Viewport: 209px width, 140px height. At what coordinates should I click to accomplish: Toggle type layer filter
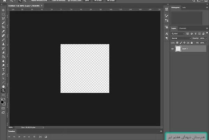[x=195, y=34]
